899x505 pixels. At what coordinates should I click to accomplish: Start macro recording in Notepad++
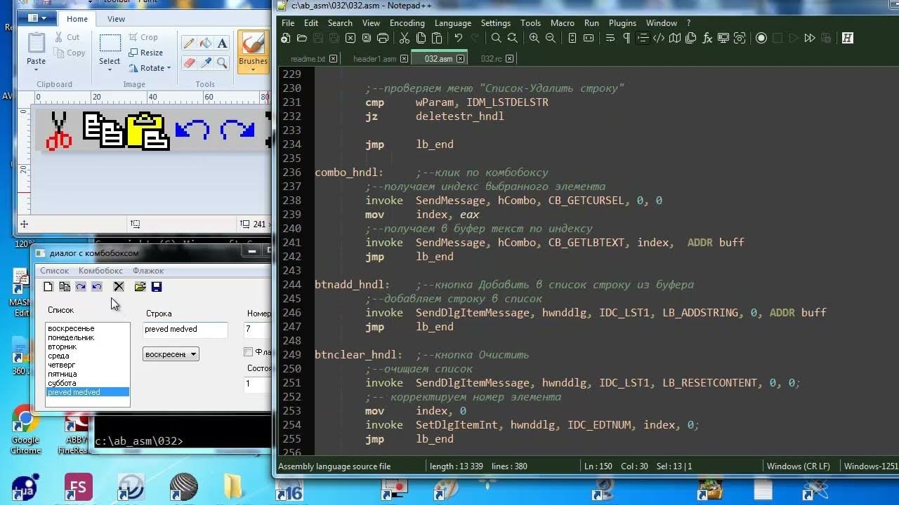(761, 38)
